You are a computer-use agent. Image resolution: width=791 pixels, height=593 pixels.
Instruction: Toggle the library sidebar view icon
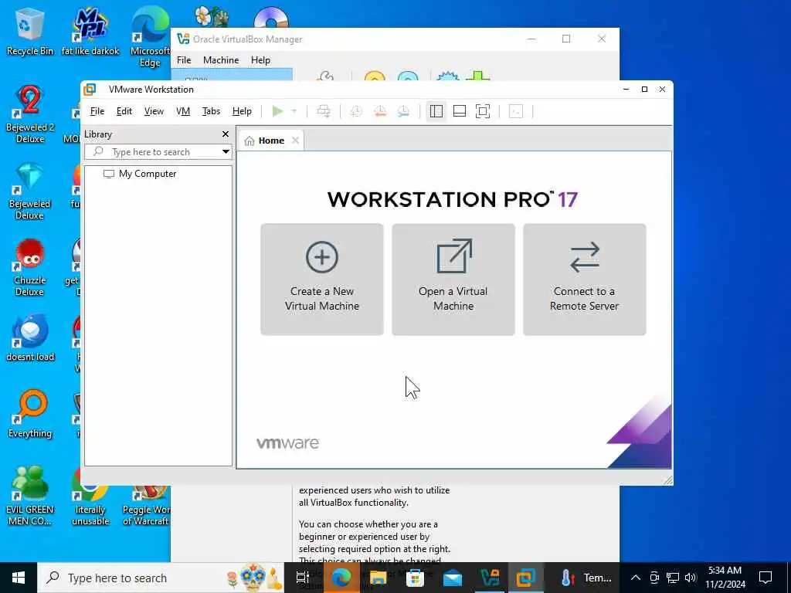coord(436,111)
